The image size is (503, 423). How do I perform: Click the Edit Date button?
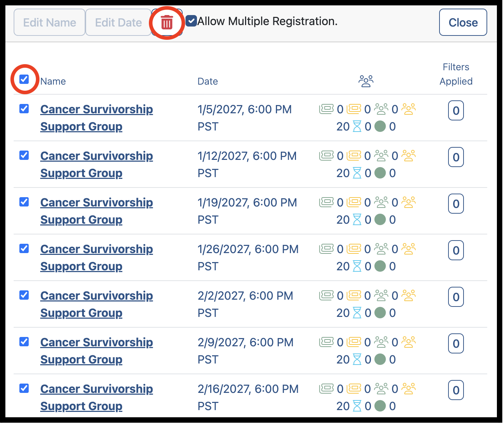pos(118,23)
